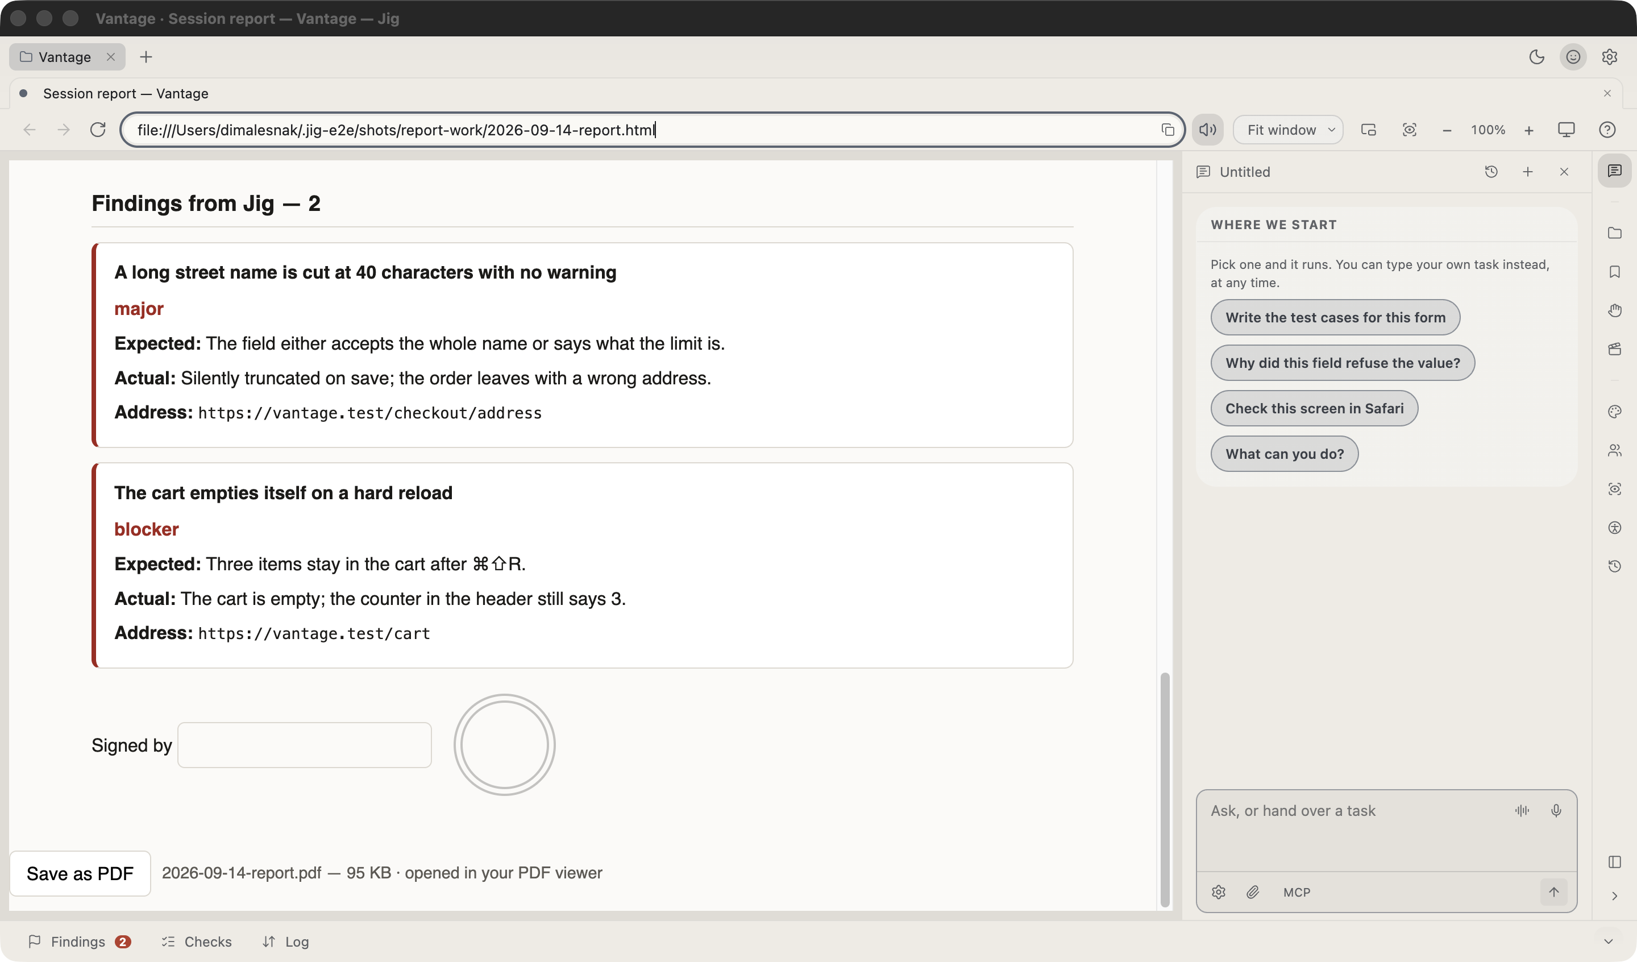Open the display monitor icon
The image size is (1637, 962).
tap(1566, 130)
